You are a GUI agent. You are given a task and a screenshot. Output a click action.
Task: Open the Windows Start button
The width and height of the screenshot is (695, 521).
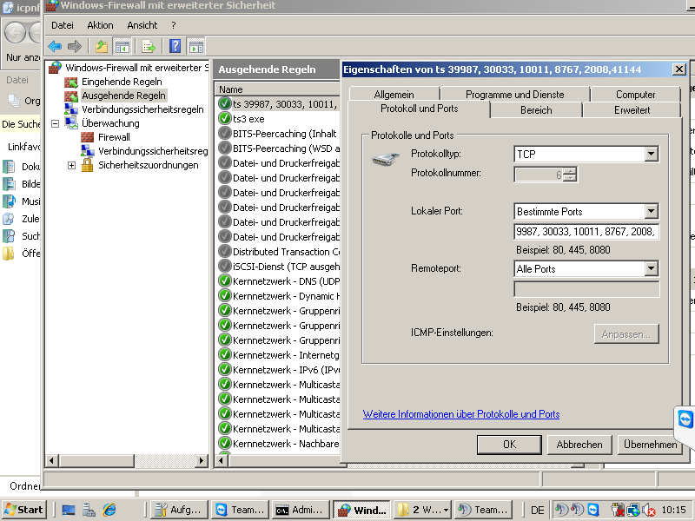click(x=24, y=510)
